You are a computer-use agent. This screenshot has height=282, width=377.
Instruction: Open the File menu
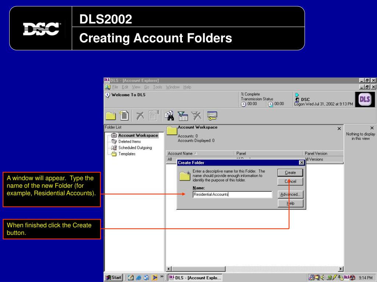point(115,87)
